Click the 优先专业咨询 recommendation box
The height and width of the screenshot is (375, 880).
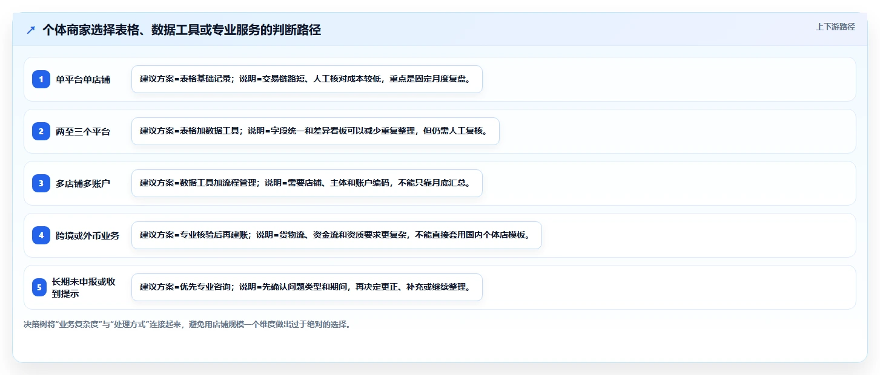(307, 287)
